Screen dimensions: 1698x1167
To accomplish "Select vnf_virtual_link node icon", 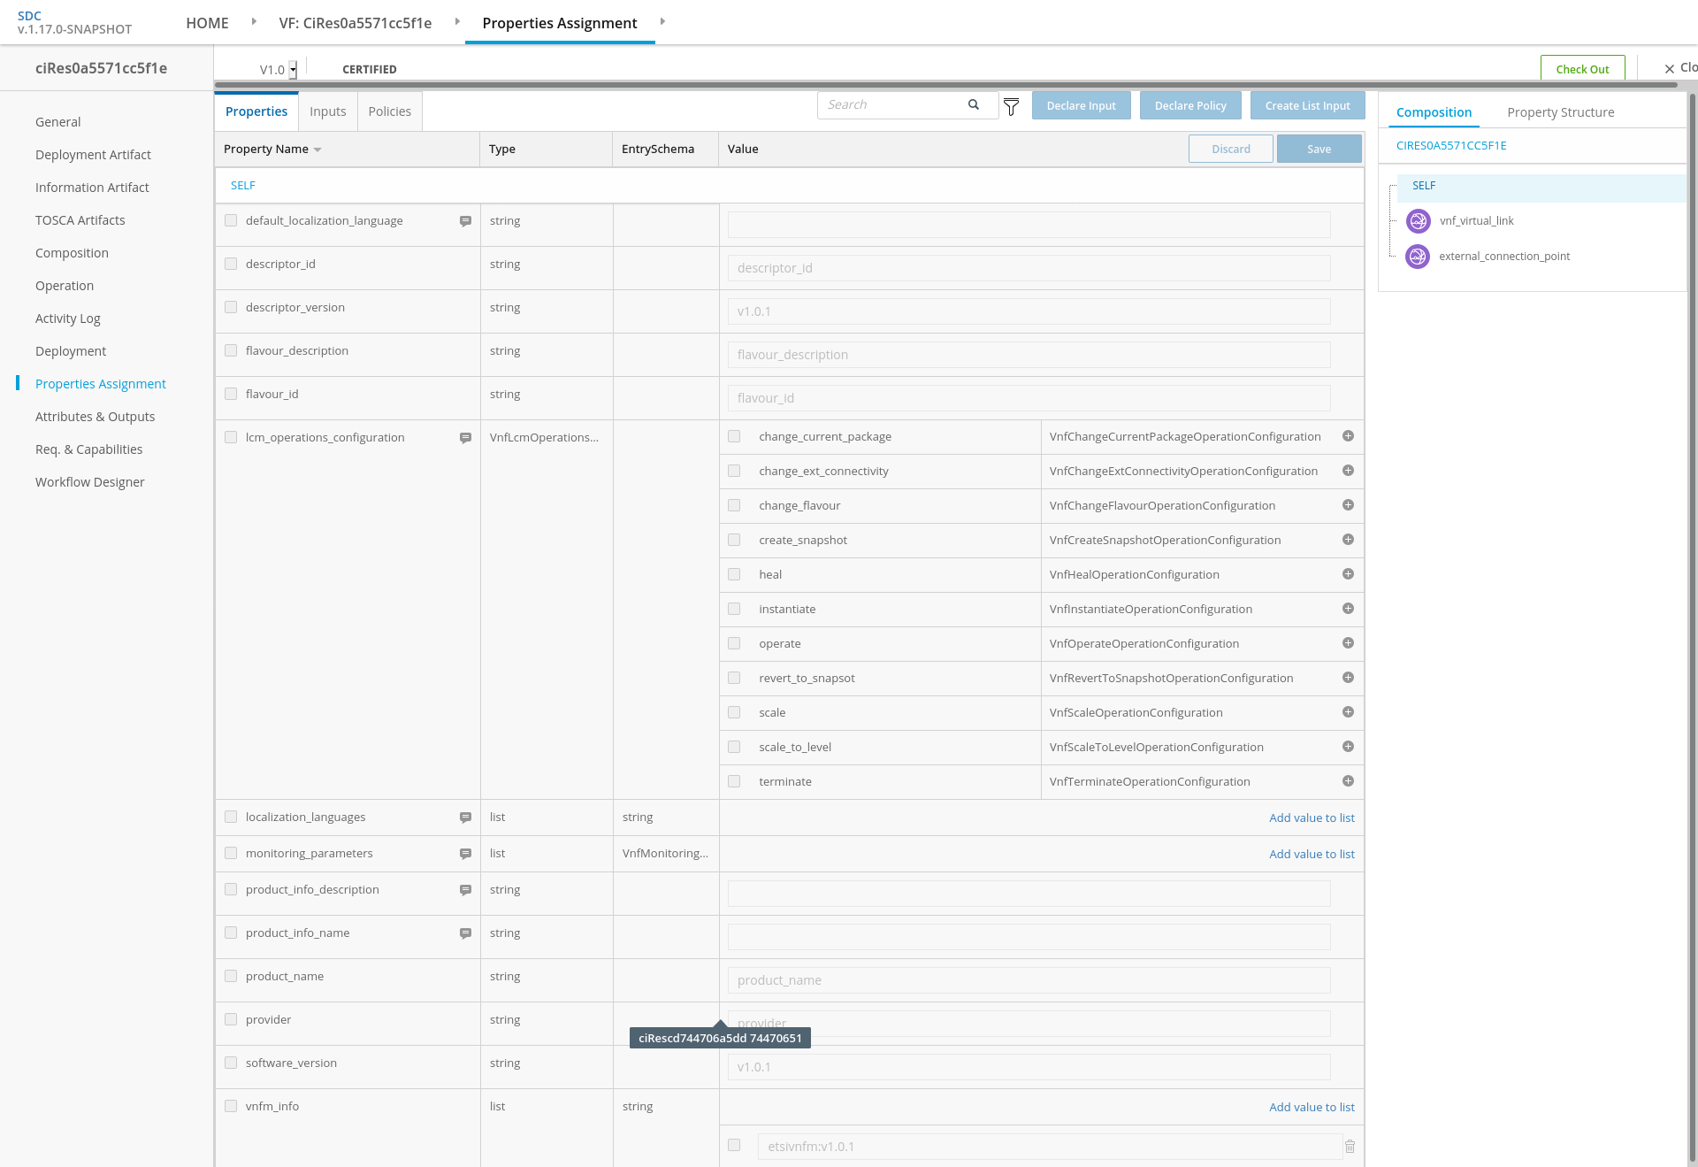I will pos(1418,221).
